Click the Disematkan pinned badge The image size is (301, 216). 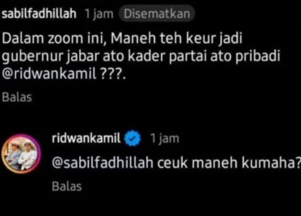coord(157,14)
